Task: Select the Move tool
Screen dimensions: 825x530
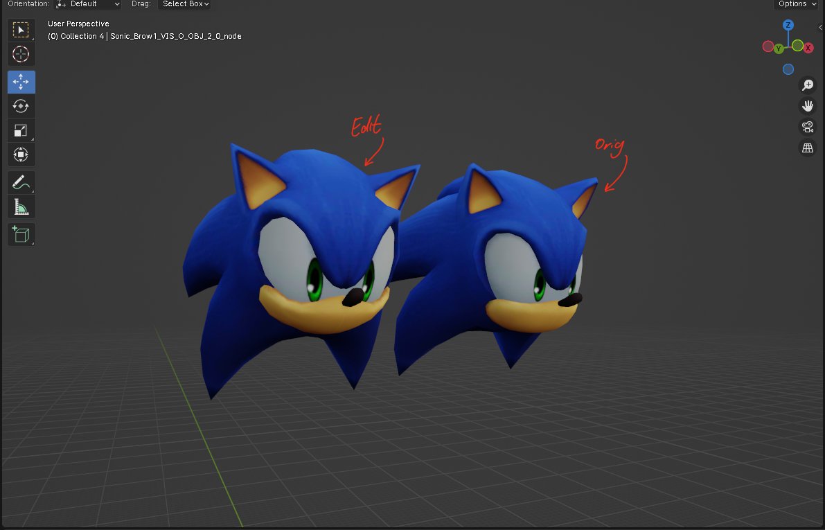Action: 21,82
